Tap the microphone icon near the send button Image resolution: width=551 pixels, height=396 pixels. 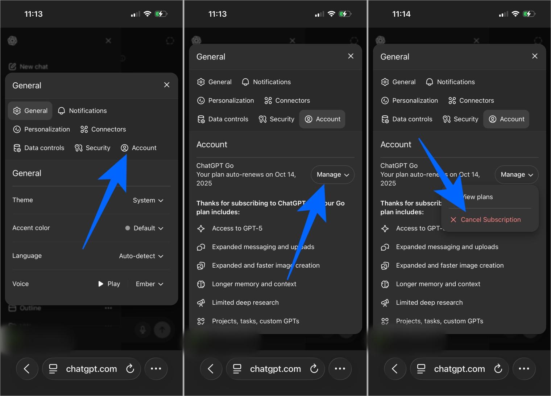click(143, 330)
